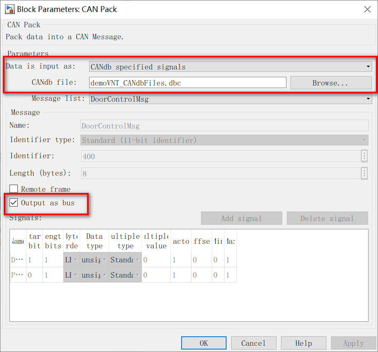Screen dimensions: 378x352
Task: Select the Factor cell of first signal row
Action: pyautogui.click(x=181, y=259)
